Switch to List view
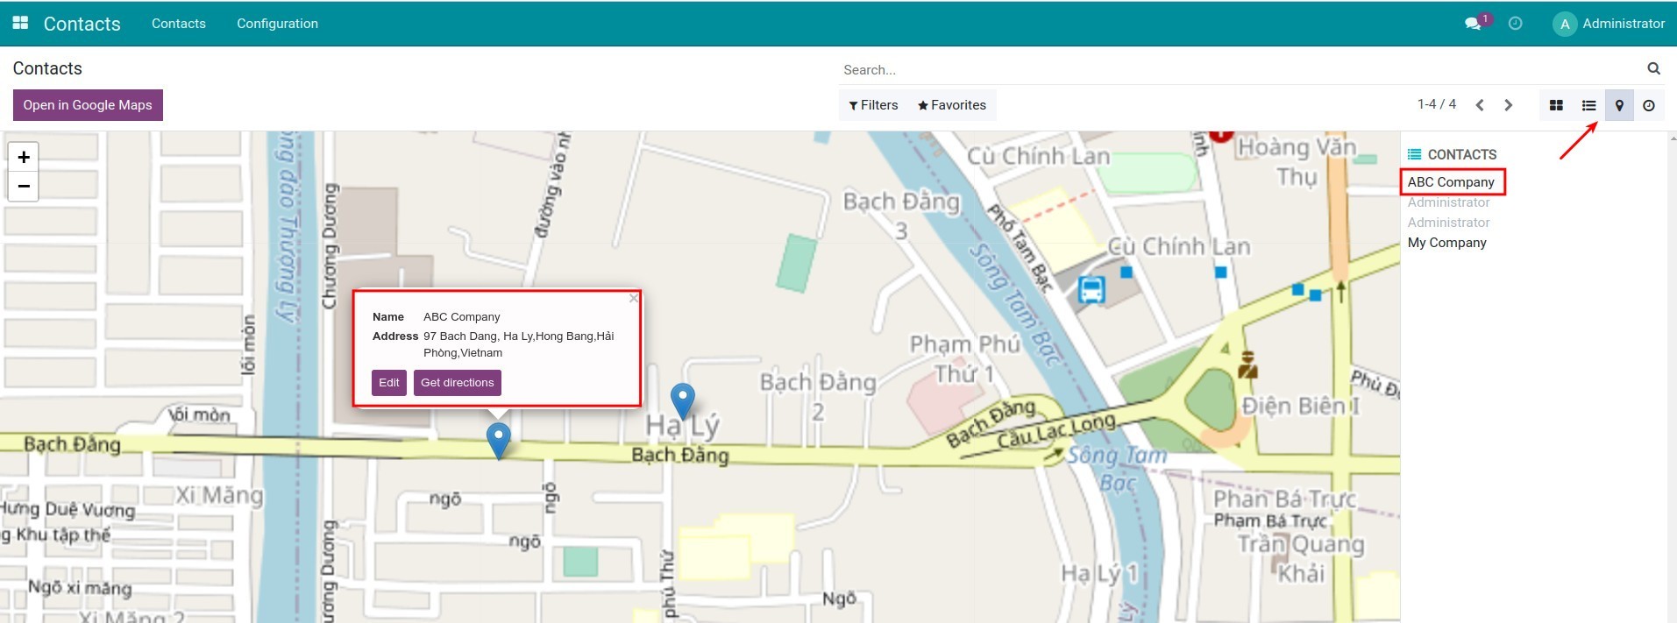 (1588, 105)
